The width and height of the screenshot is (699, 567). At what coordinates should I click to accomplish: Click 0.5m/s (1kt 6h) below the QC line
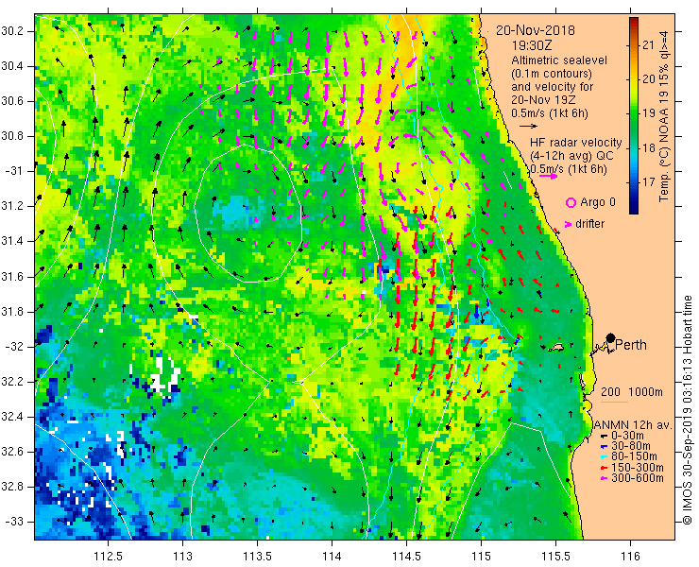(x=569, y=169)
